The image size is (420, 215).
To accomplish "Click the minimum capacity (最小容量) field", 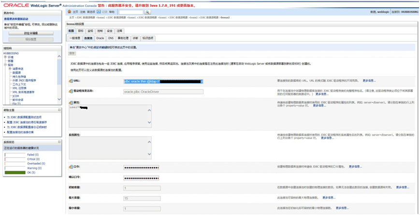I will coord(142,209).
